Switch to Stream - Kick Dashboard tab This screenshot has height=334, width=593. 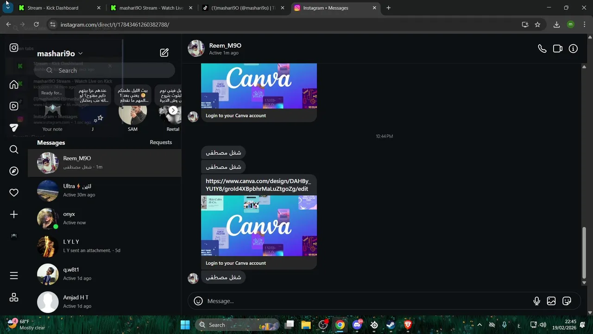tap(59, 8)
